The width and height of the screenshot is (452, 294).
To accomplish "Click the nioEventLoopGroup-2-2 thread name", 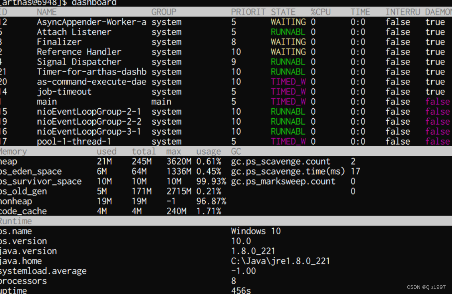I will pyautogui.click(x=89, y=122).
